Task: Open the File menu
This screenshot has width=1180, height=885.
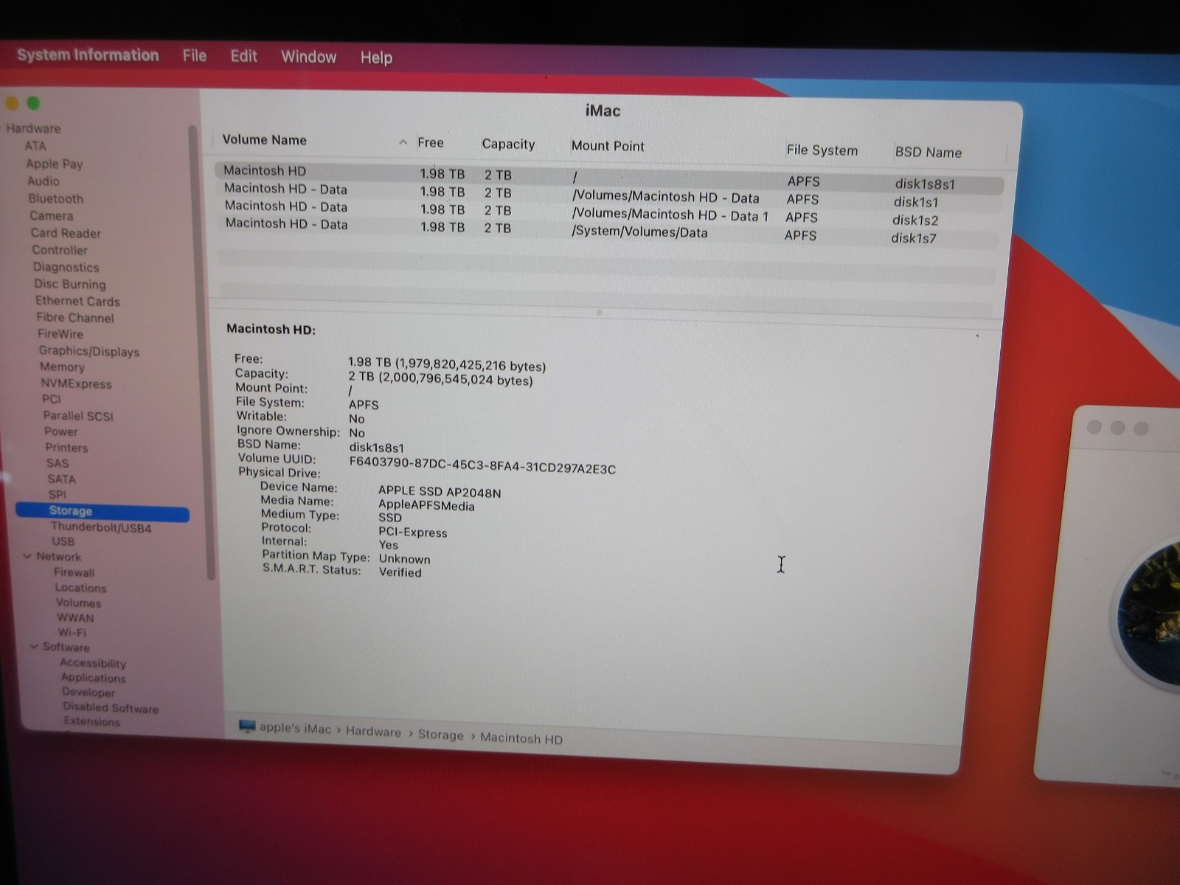Action: 195,56
